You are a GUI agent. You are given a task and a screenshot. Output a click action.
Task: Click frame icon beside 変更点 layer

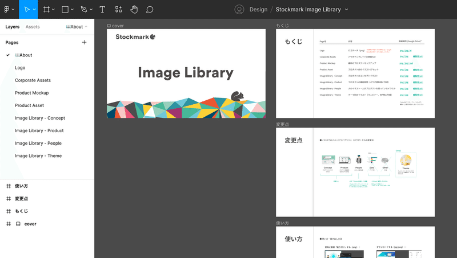(9, 199)
